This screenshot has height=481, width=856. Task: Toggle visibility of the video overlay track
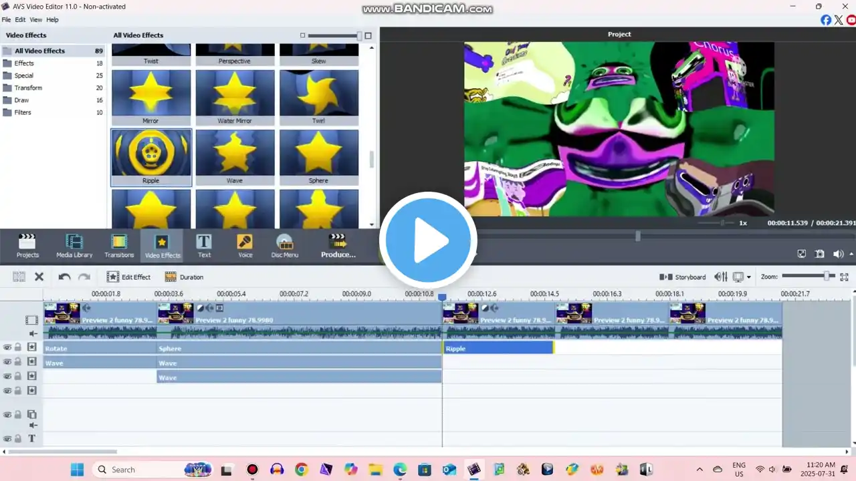click(x=7, y=415)
